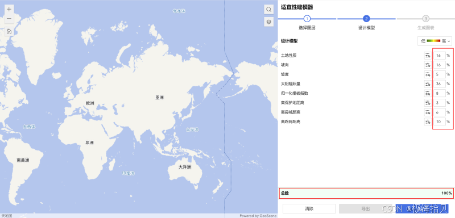Click the 100% total value

(446, 193)
